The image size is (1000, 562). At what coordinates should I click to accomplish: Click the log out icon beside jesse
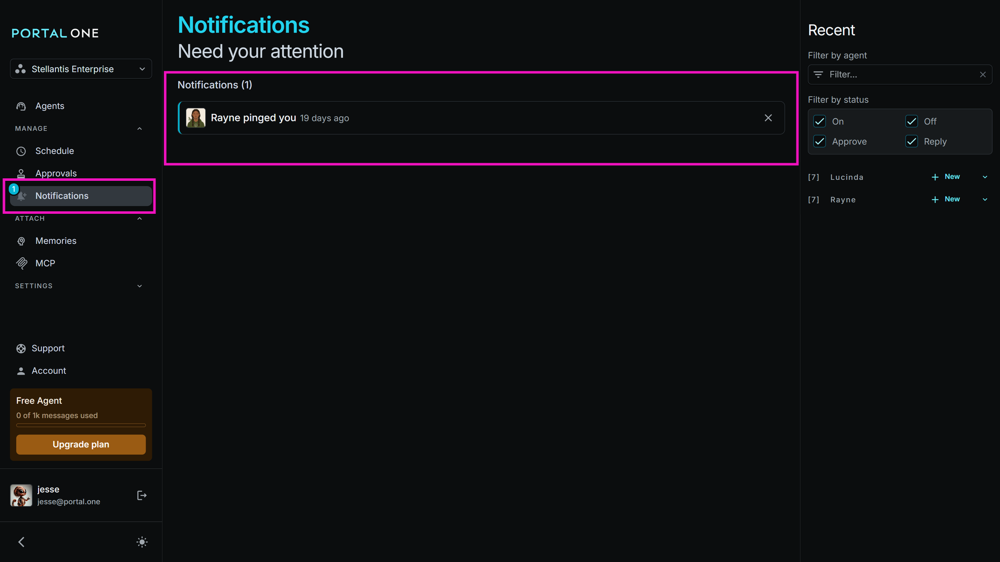(141, 495)
